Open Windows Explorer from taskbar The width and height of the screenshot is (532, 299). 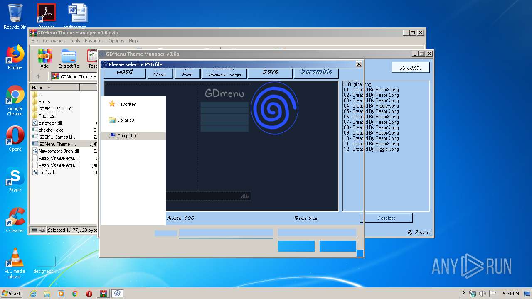coord(47,294)
